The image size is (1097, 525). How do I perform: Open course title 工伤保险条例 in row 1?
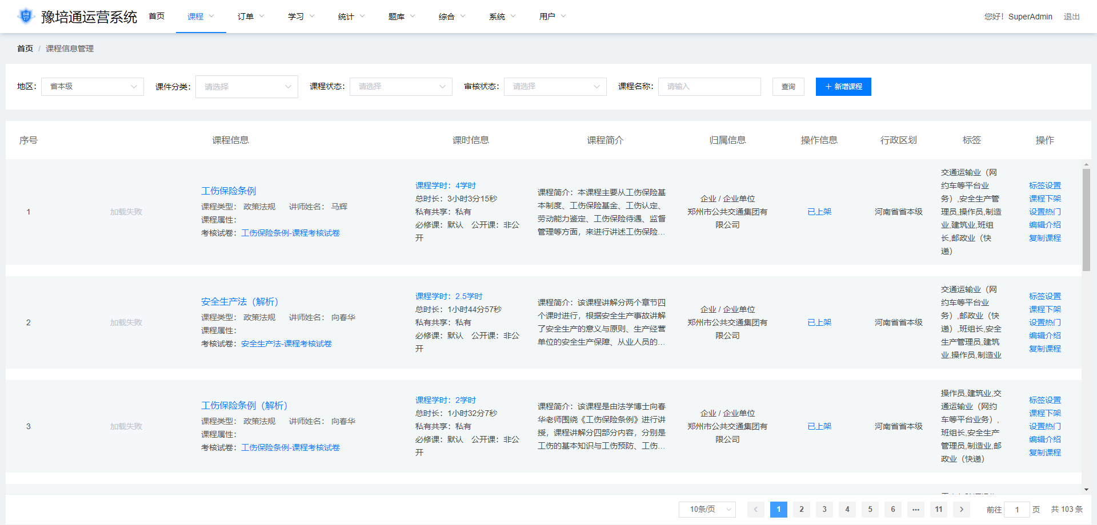point(229,191)
